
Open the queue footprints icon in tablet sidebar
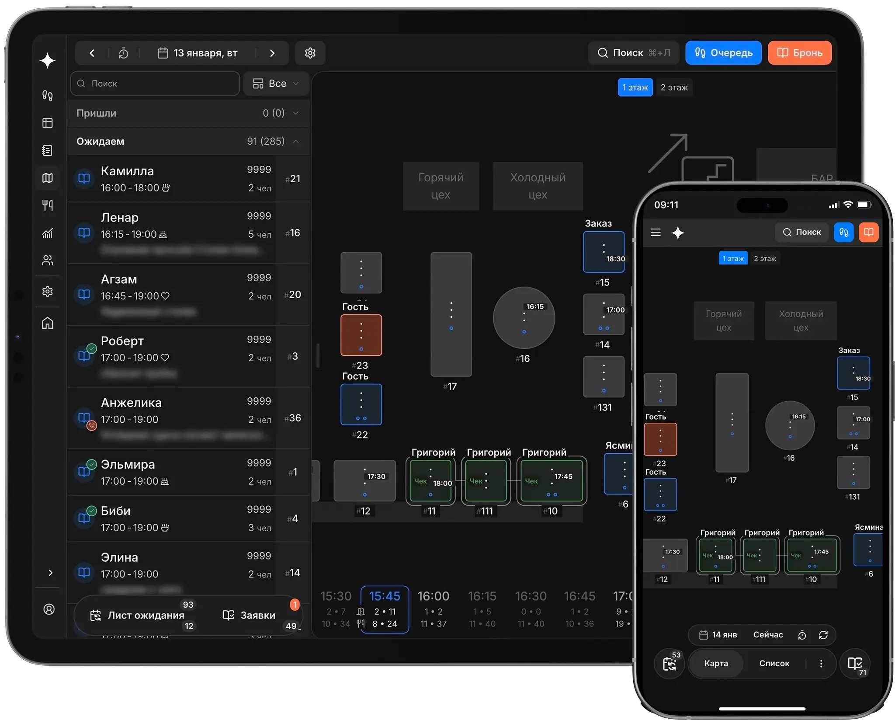(x=47, y=95)
